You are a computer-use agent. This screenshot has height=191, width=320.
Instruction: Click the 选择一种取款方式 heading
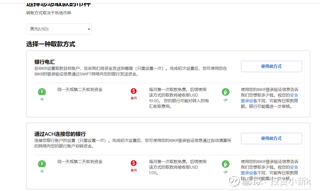pos(51,44)
